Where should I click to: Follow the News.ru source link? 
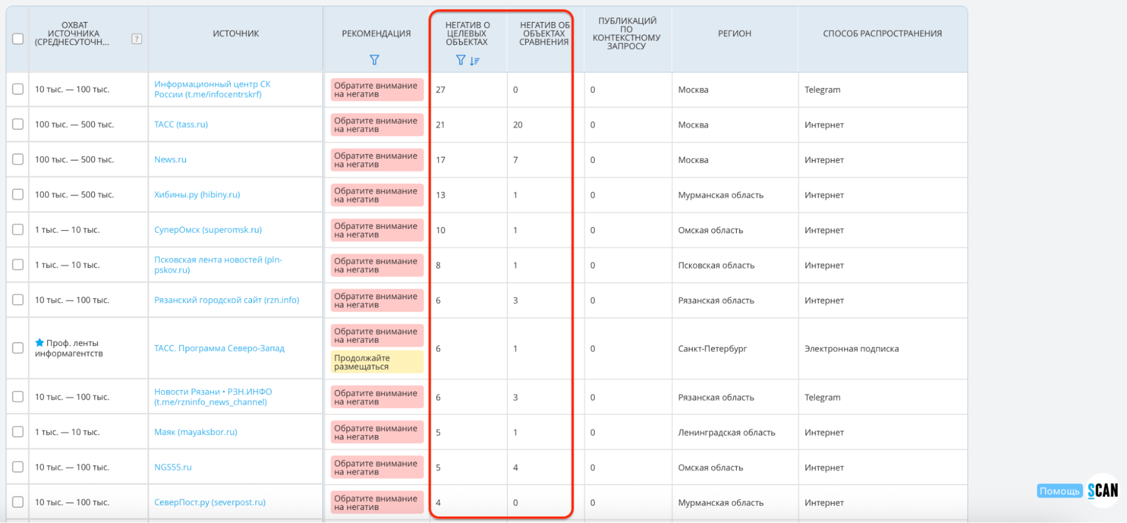(170, 159)
